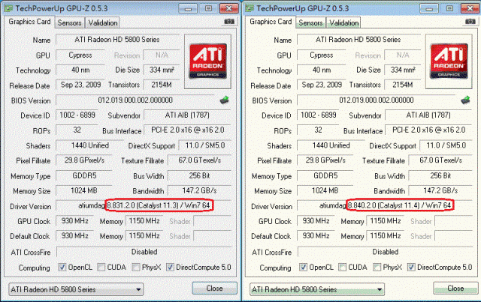Open GPU selector dropdown in right window

(x=317, y=289)
